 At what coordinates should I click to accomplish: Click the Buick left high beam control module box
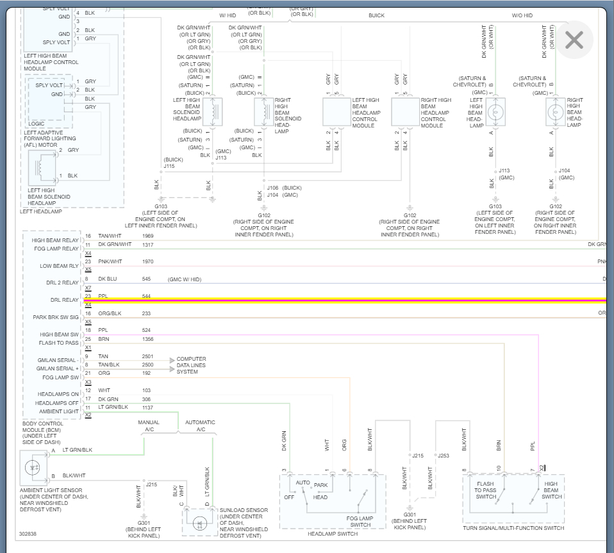coord(336,112)
